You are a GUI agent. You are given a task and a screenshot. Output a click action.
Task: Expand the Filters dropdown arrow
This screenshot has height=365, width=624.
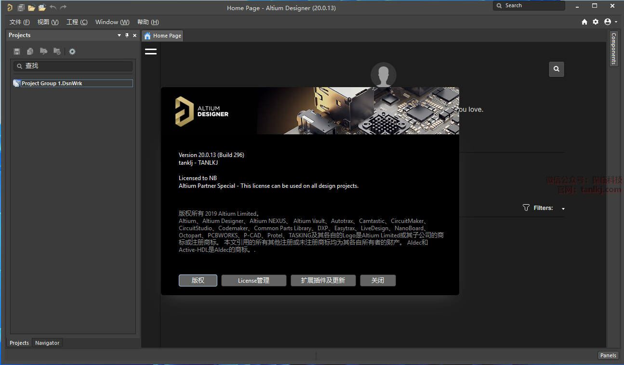563,209
